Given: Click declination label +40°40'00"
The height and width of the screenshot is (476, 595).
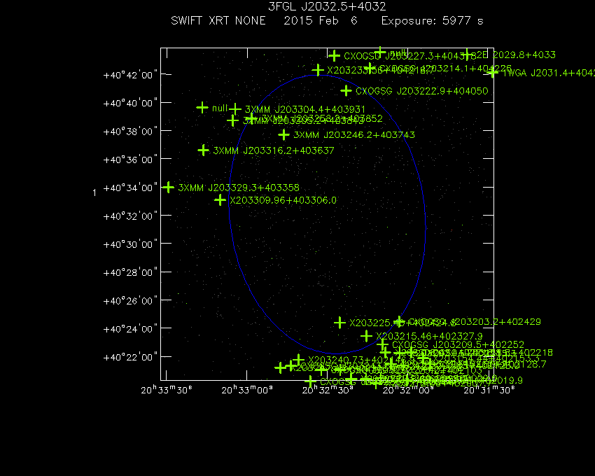Looking at the screenshot, I should 130,103.
